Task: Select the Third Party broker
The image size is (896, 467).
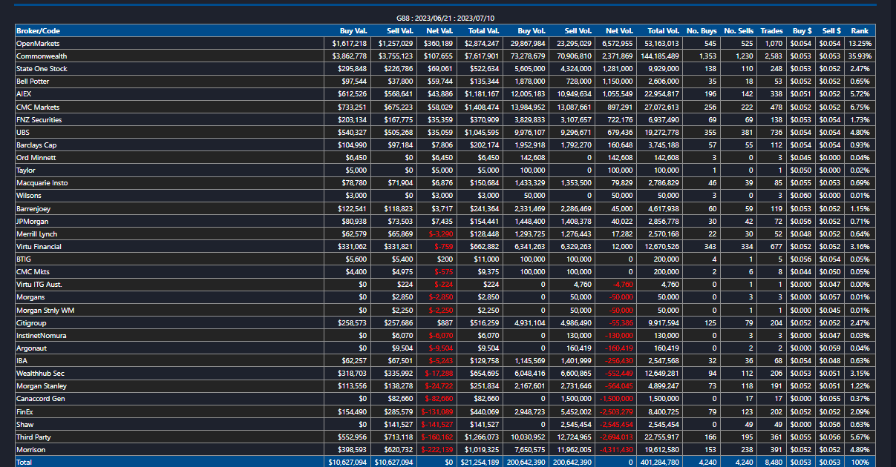Action: coord(35,437)
